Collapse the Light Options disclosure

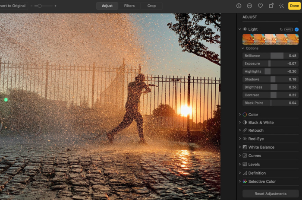[x=243, y=48]
